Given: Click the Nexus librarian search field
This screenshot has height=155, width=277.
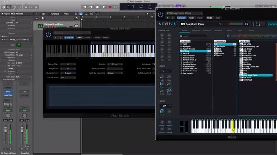Looking at the screenshot, I should pos(193,36).
